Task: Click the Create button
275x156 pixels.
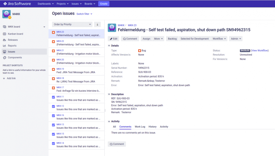Action: [x=103, y=4]
